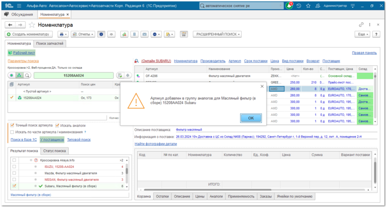Open the Применяемость bottom tab
This screenshot has width=387, height=208.
coord(241,197)
